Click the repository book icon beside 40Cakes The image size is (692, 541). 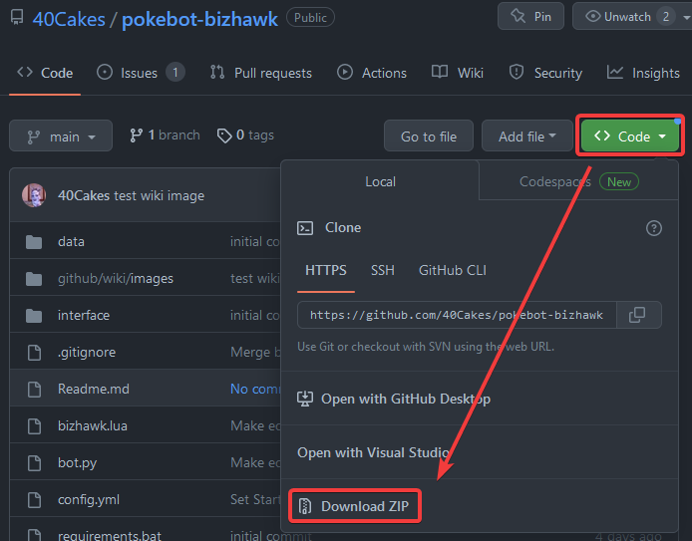click(17, 18)
